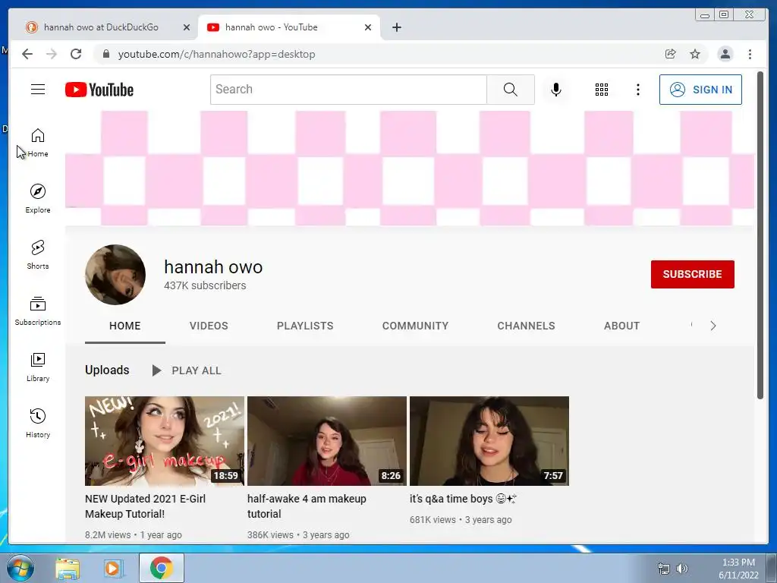Open History in sidebar
The width and height of the screenshot is (777, 583).
(x=38, y=423)
